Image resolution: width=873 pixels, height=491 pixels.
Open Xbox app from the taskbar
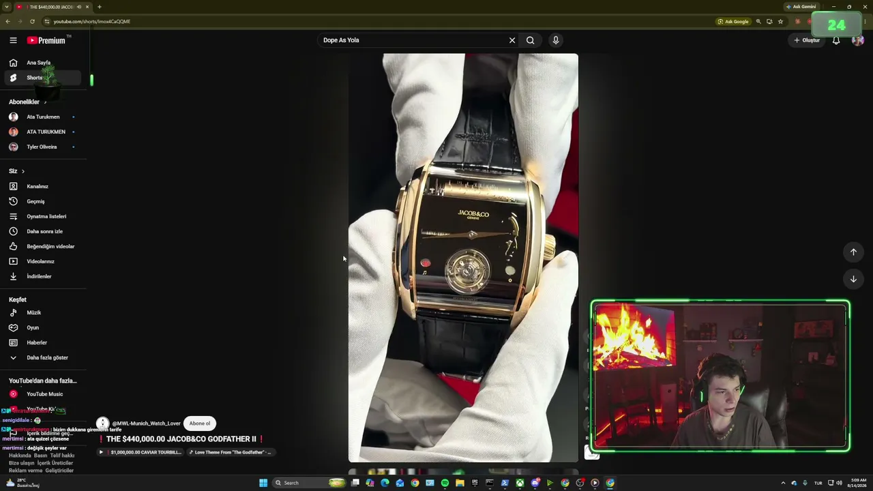520,483
